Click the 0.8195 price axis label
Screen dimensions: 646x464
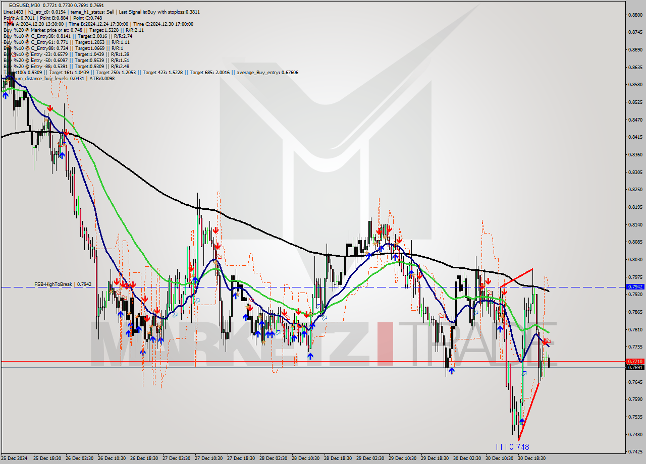pyautogui.click(x=635, y=207)
